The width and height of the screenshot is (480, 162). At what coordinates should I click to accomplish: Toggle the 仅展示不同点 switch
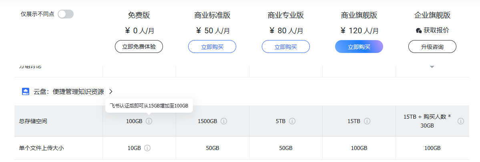coord(66,14)
